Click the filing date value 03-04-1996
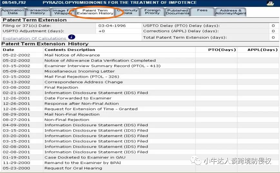This screenshot has width=280, height=173. pyautogui.click(x=112, y=25)
